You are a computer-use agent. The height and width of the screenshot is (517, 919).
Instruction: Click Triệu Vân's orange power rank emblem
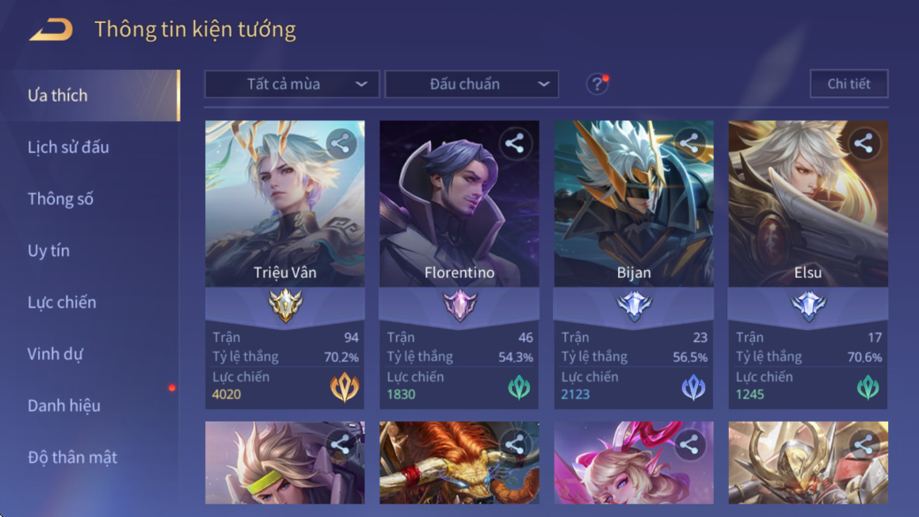(345, 387)
